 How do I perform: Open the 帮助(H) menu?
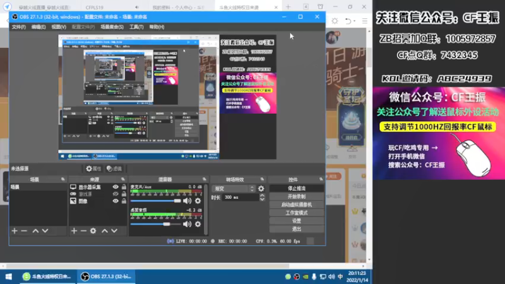point(157,27)
